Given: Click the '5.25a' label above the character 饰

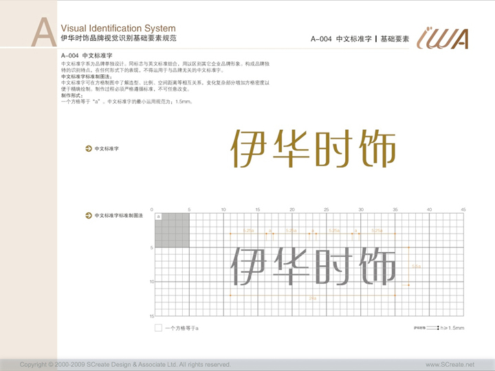Looking at the screenshot, I should click(377, 231).
